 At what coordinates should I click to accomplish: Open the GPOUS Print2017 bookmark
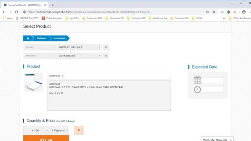[27, 18]
